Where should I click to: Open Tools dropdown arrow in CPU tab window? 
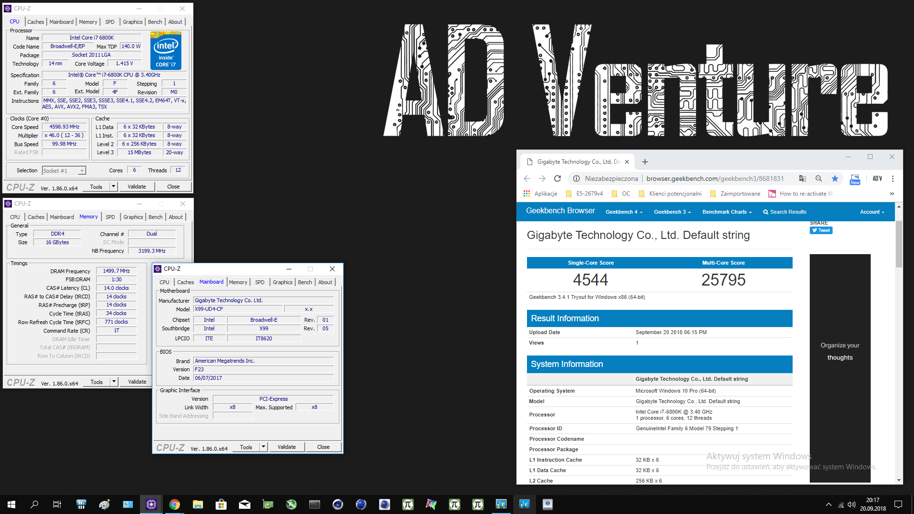tap(113, 187)
